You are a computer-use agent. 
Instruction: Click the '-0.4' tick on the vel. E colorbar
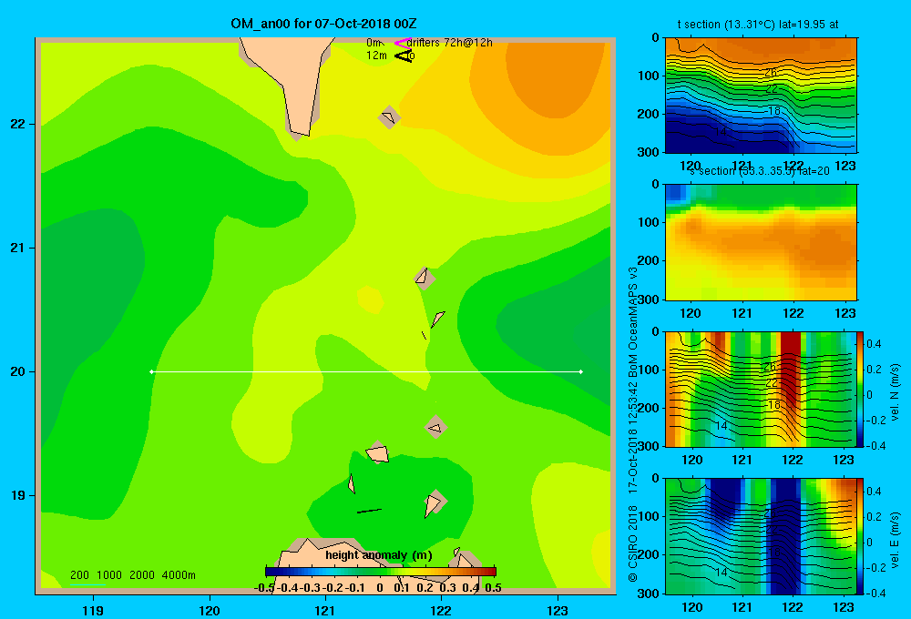[x=875, y=593]
